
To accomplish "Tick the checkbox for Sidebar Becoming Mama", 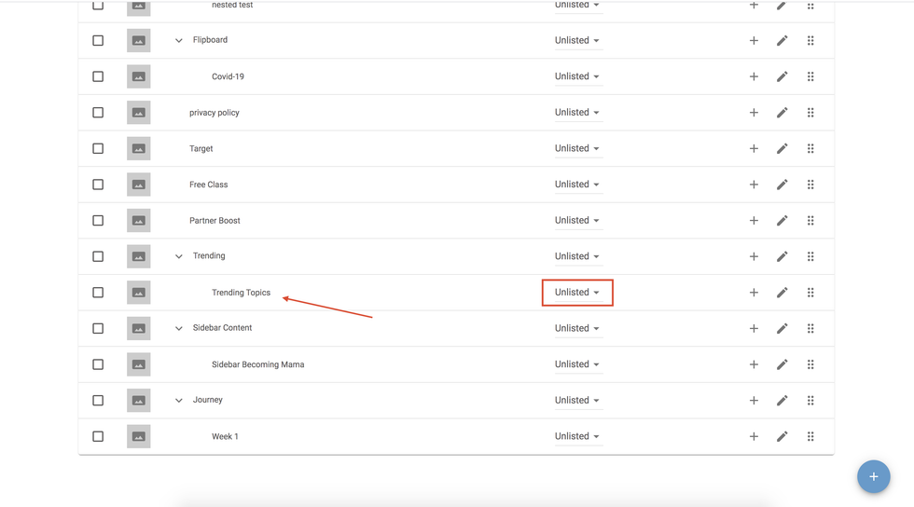I will pos(98,364).
